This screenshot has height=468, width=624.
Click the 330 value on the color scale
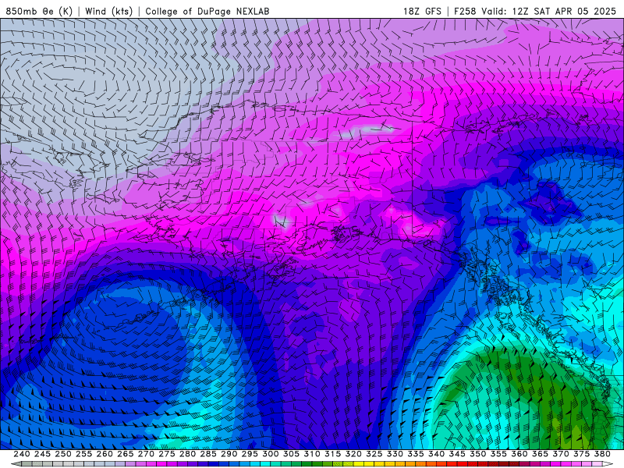pos(395,454)
